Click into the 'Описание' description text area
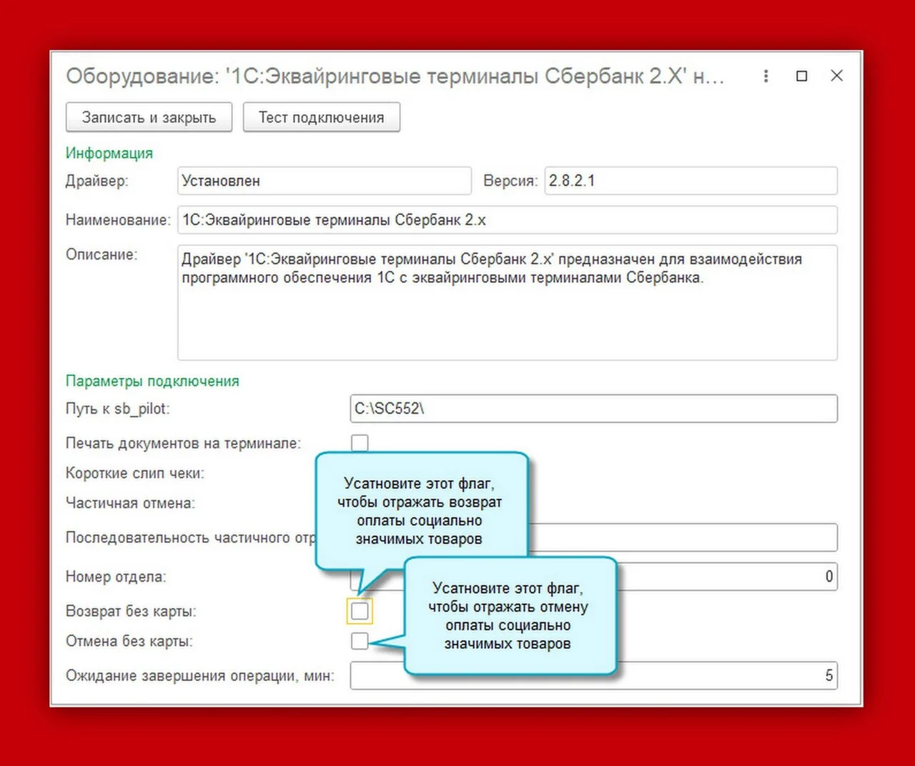 (x=508, y=303)
